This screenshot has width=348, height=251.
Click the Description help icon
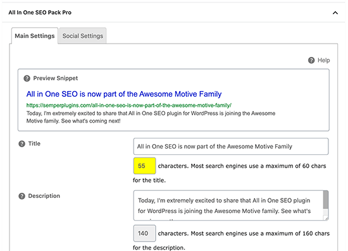pos(22,196)
